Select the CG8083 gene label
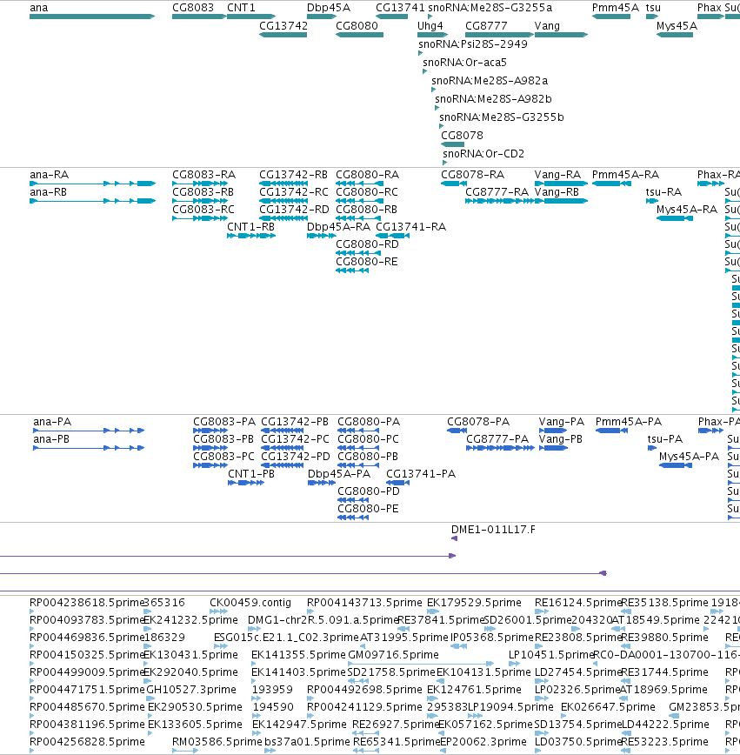The width and height of the screenshot is (740, 755). 192,8
